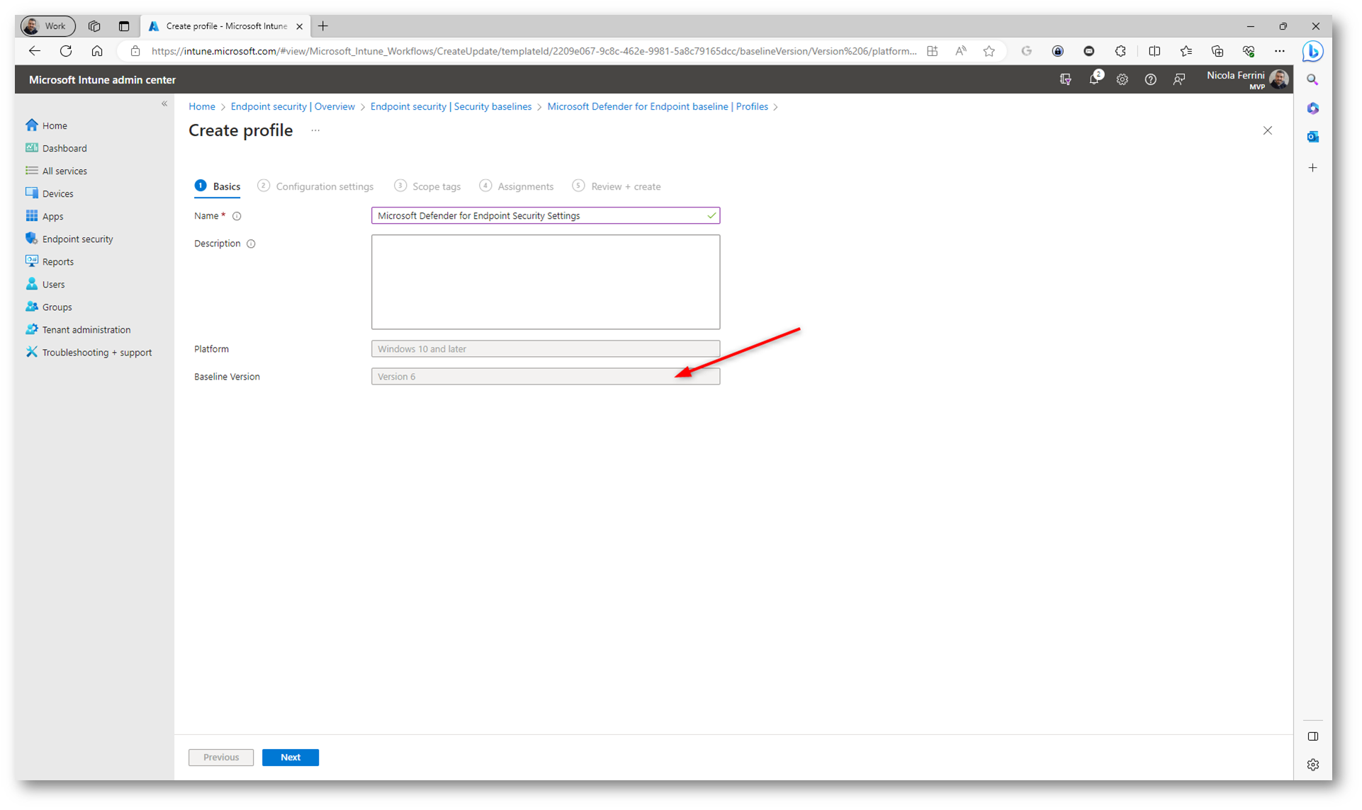Open Microsoft 365 in Edge sidebar
Viewport: 1362px width, 810px height.
[1312, 108]
